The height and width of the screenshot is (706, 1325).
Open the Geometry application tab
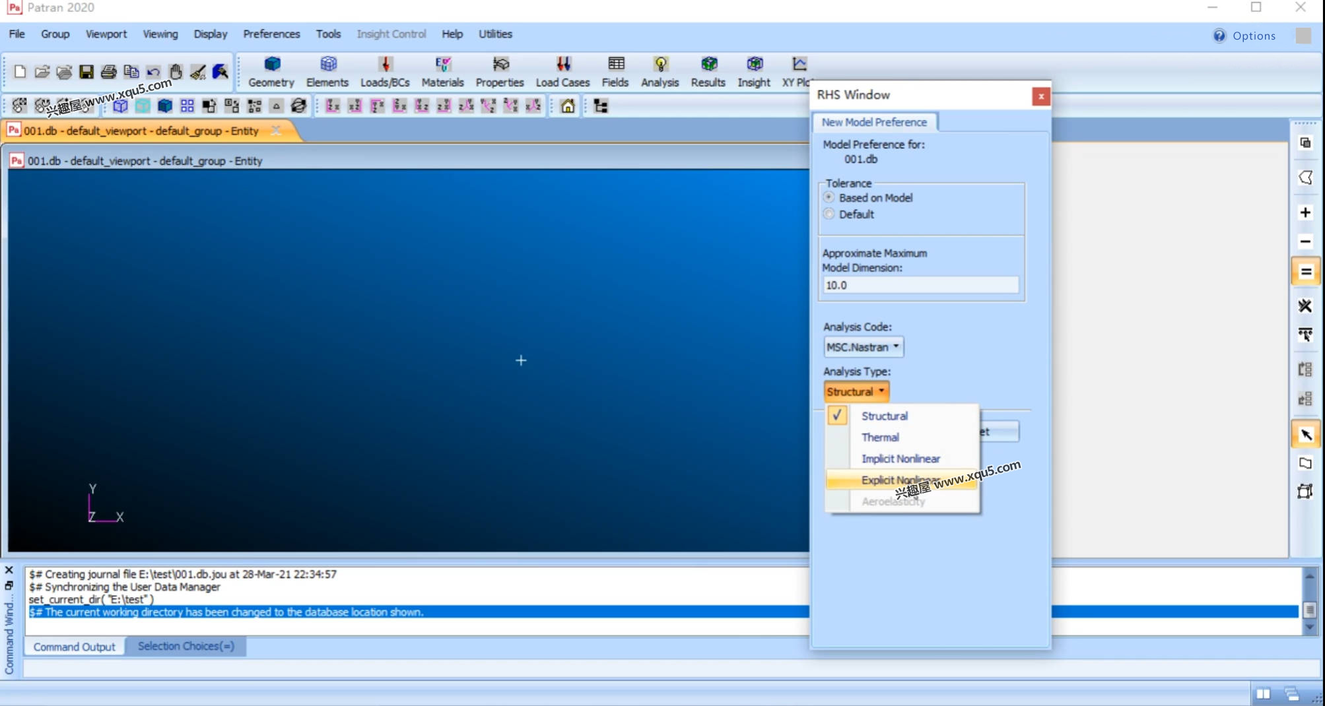point(271,72)
